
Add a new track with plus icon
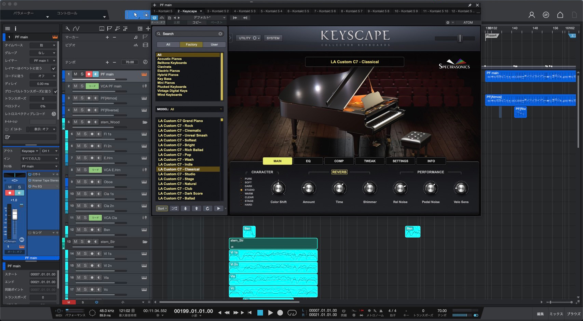148,28
